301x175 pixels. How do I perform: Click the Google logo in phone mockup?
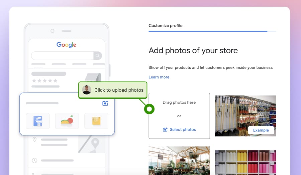point(67,45)
